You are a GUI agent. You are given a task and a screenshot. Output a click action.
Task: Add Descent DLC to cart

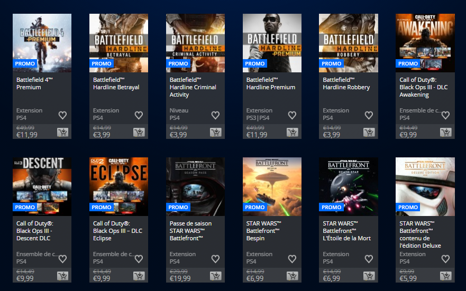tap(62, 276)
